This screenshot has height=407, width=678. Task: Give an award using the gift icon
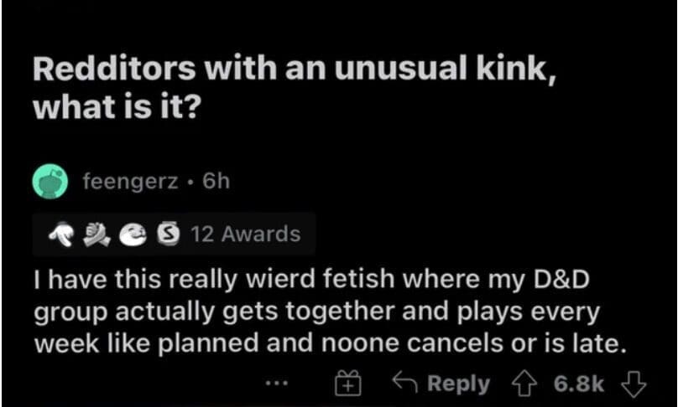347,384
